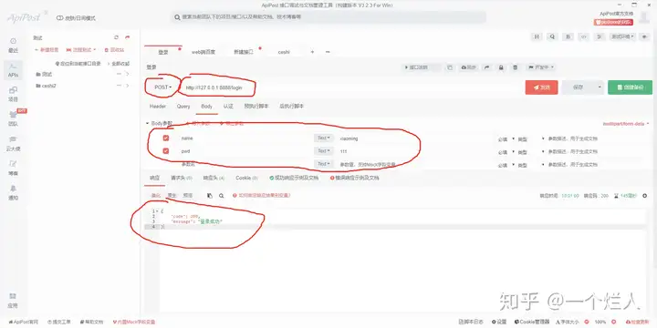The image size is (657, 328).
Task: Open the multipart/form-data dropdown
Action: point(626,124)
